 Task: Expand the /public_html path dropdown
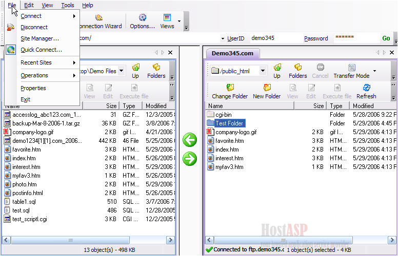click(263, 71)
